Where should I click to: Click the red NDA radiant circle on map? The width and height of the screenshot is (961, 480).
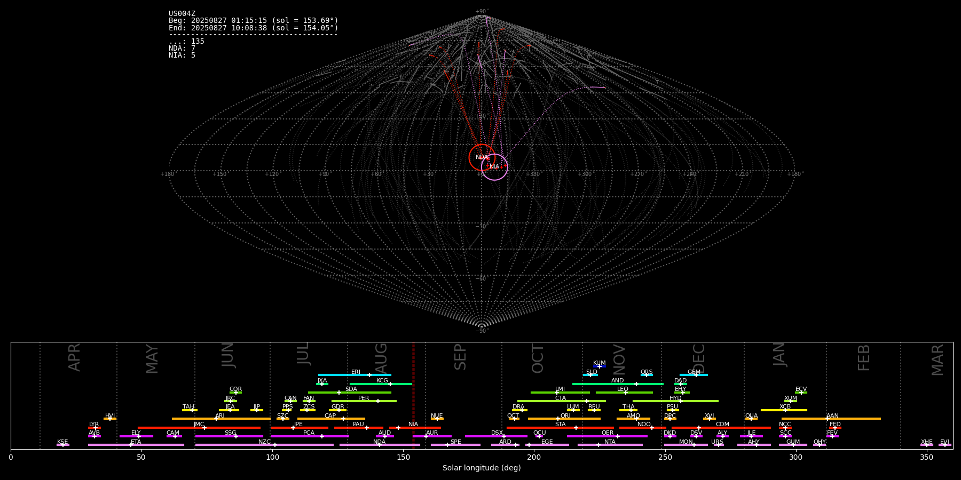coord(482,157)
